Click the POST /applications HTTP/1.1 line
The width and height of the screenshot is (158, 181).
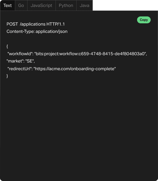36,24
